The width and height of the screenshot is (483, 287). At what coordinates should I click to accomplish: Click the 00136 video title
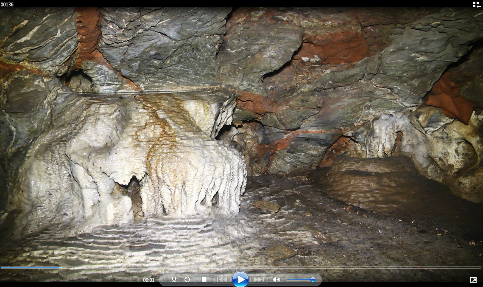[7, 5]
